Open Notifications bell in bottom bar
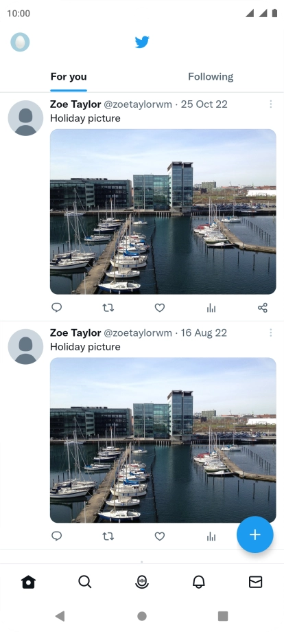The width and height of the screenshot is (284, 632). [199, 582]
